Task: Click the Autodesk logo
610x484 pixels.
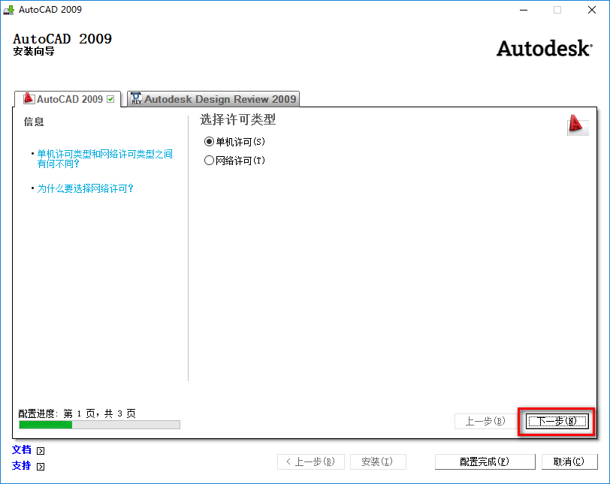Action: (543, 48)
